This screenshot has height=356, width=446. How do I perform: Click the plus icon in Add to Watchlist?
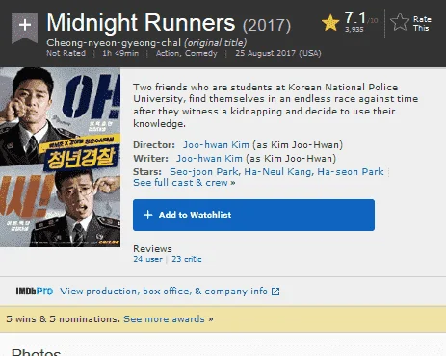pos(147,215)
